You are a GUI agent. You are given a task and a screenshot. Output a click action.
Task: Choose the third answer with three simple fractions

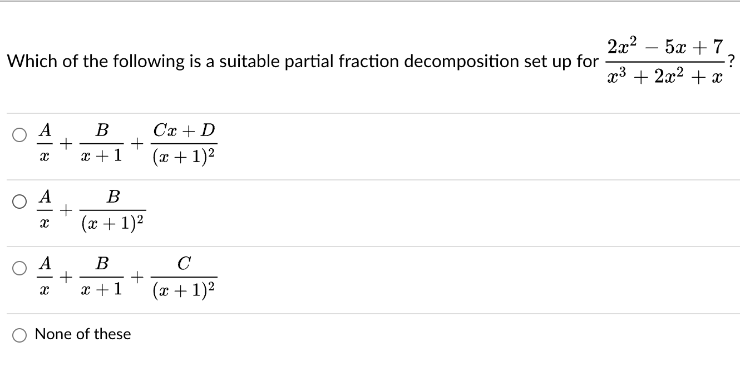(x=18, y=268)
